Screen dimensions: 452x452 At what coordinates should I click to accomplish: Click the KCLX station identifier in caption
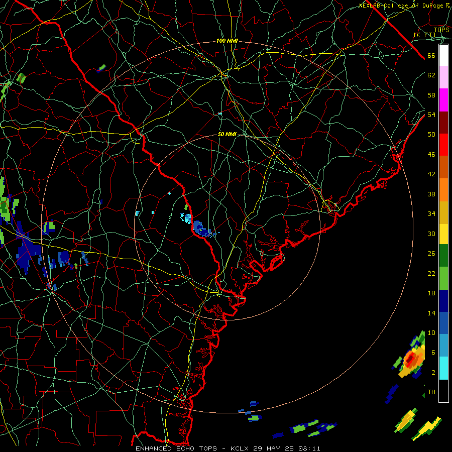241,448
